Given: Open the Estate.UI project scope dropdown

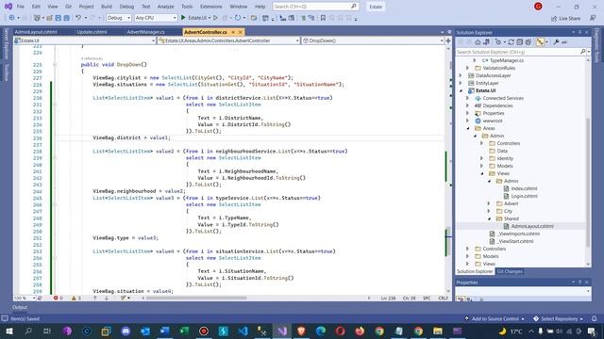Looking at the screenshot, I should click(84, 40).
